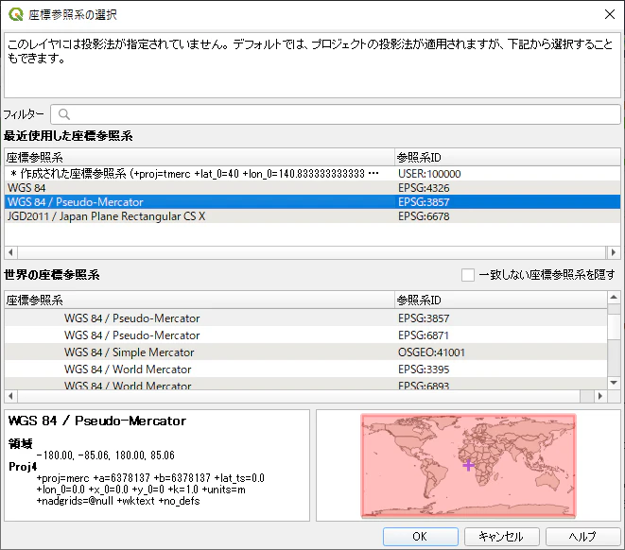Select the USER:100000 custom CRS row
The width and height of the screenshot is (625, 550).
coord(312,174)
